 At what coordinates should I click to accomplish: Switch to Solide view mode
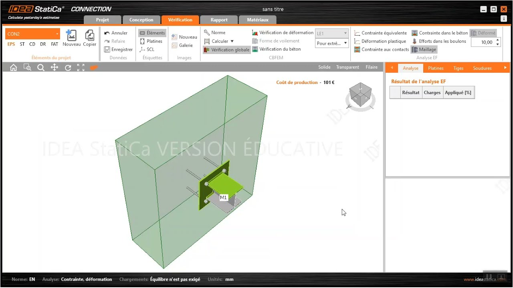tap(324, 67)
